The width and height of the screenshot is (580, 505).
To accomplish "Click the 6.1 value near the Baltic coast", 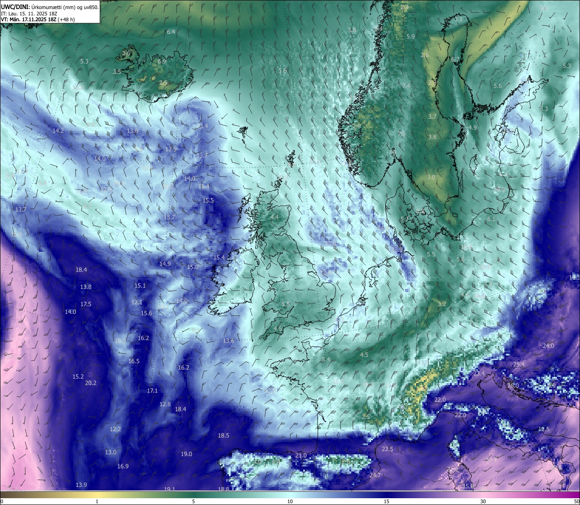I will coord(491,219).
